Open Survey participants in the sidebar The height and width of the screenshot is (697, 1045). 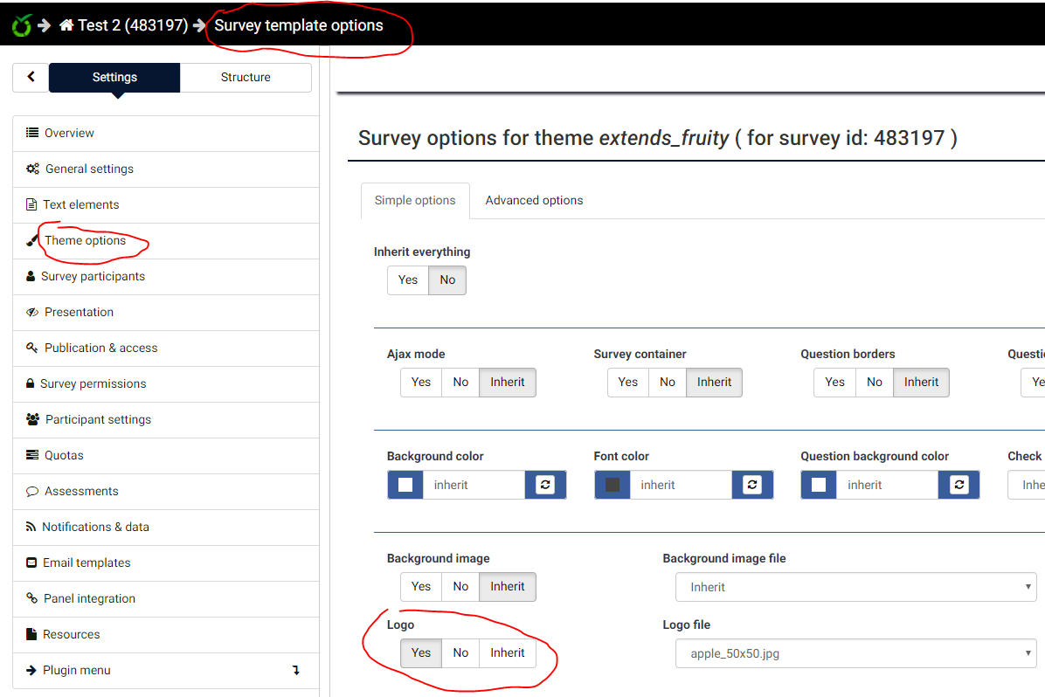(x=93, y=276)
